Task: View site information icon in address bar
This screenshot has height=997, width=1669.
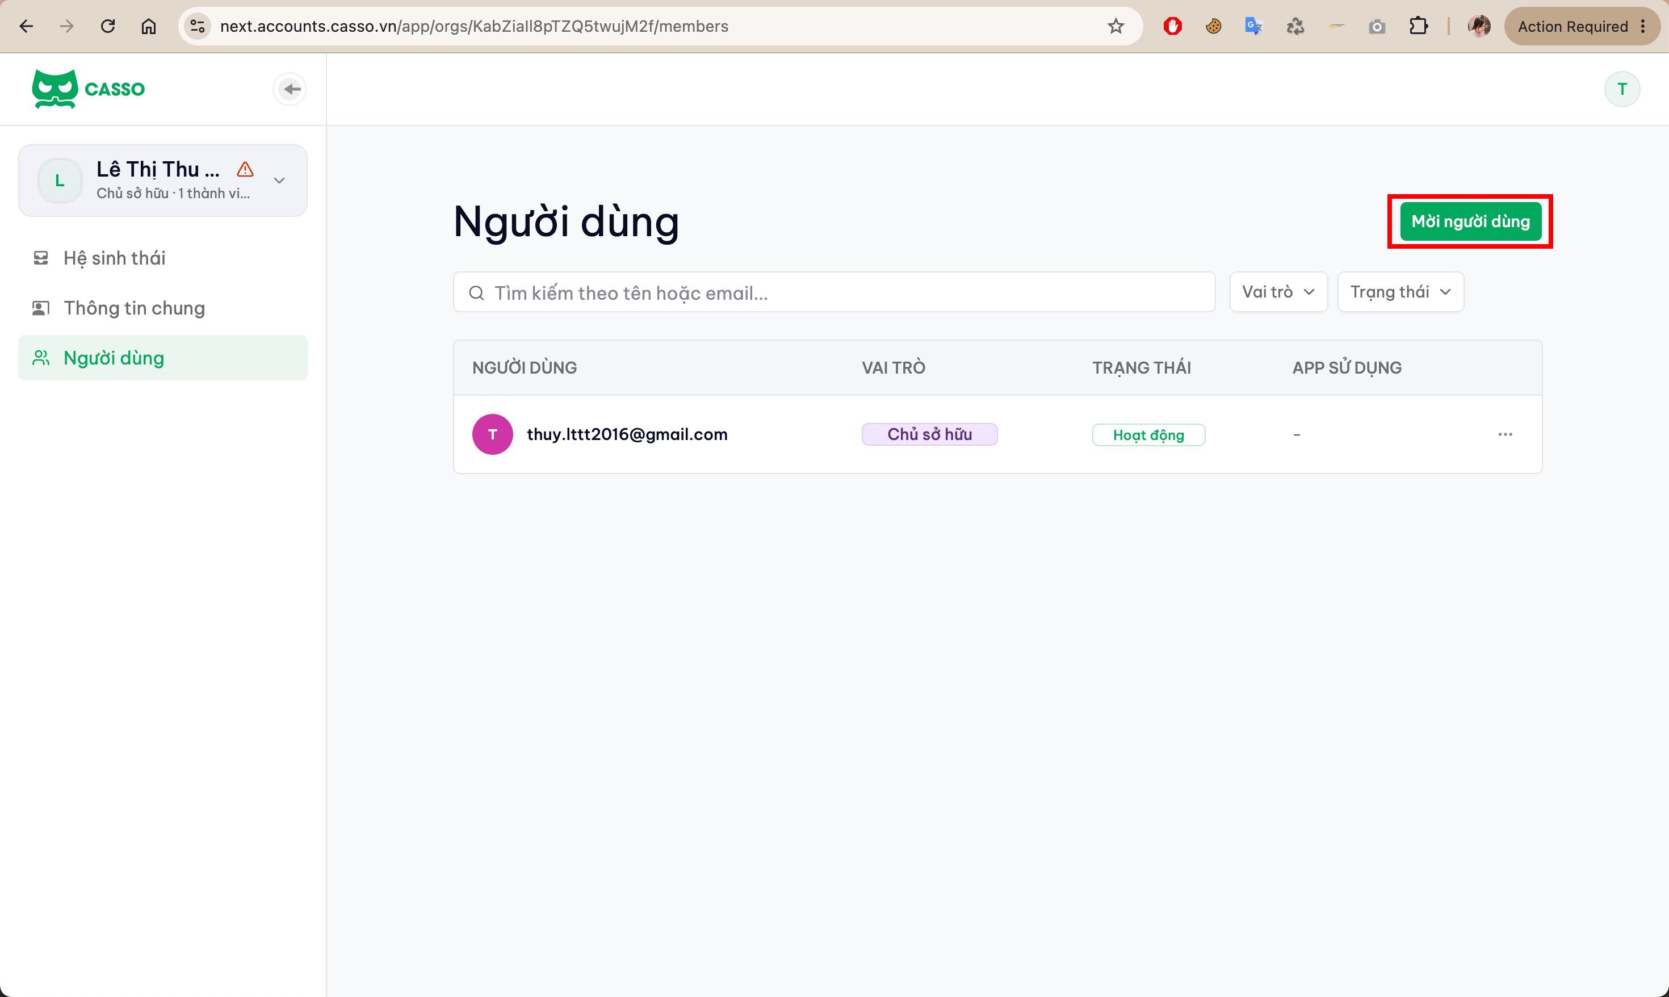Action: coord(198,26)
